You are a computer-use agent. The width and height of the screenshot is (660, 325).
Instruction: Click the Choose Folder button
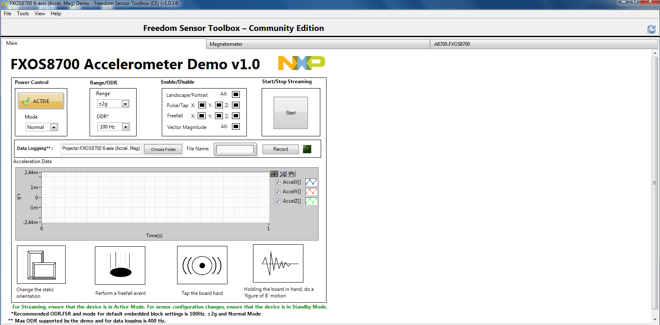point(163,149)
